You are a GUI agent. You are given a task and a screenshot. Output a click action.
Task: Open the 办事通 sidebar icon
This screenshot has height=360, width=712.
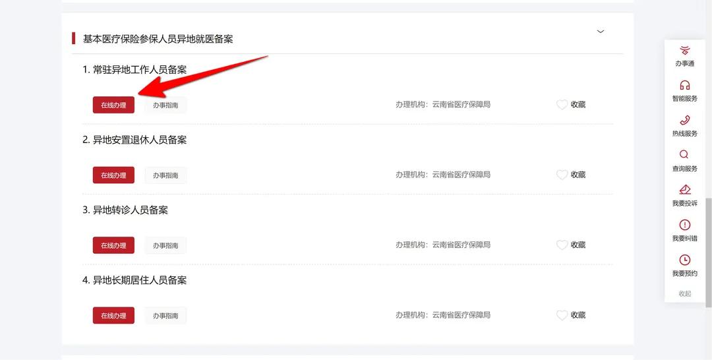pyautogui.click(x=684, y=51)
